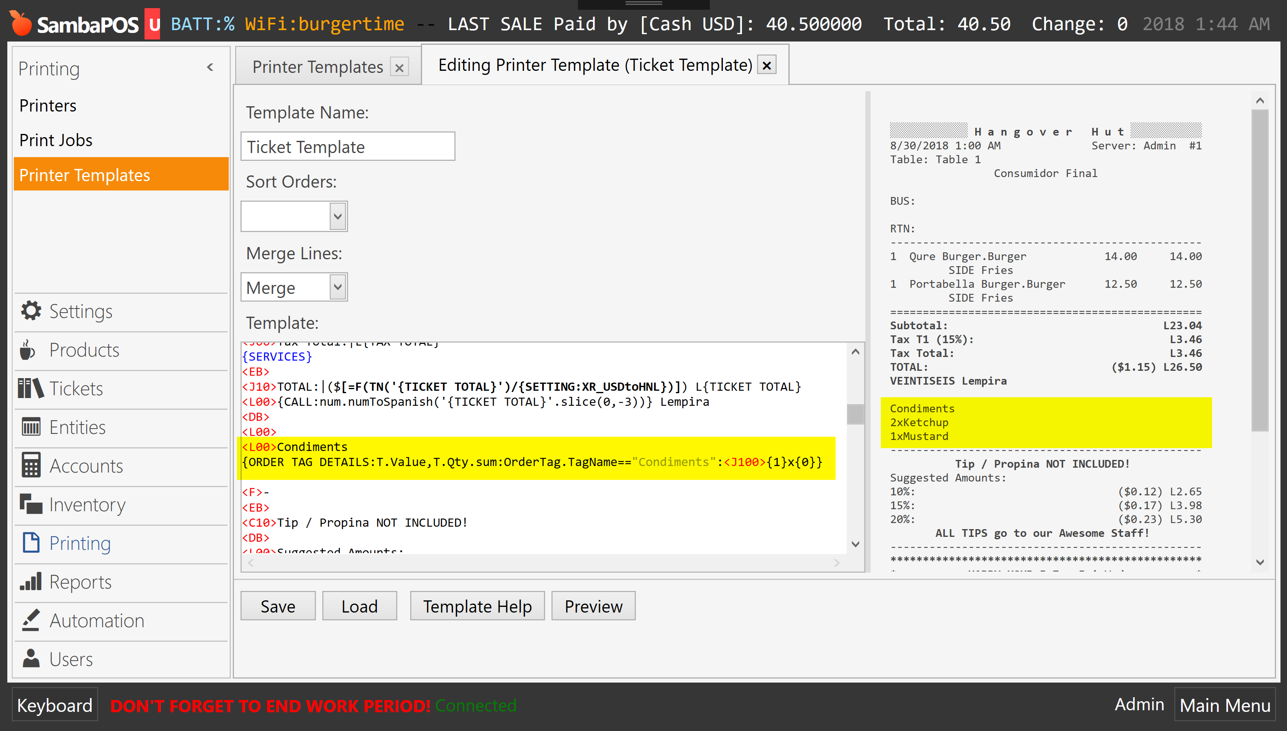Close the Printer Templates tab
Image resolution: width=1287 pixels, height=731 pixels.
400,67
